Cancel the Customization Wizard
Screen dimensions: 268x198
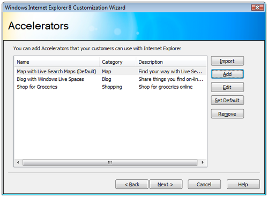pyautogui.click(x=204, y=184)
